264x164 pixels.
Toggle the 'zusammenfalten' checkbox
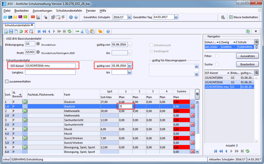click(x=7, y=81)
